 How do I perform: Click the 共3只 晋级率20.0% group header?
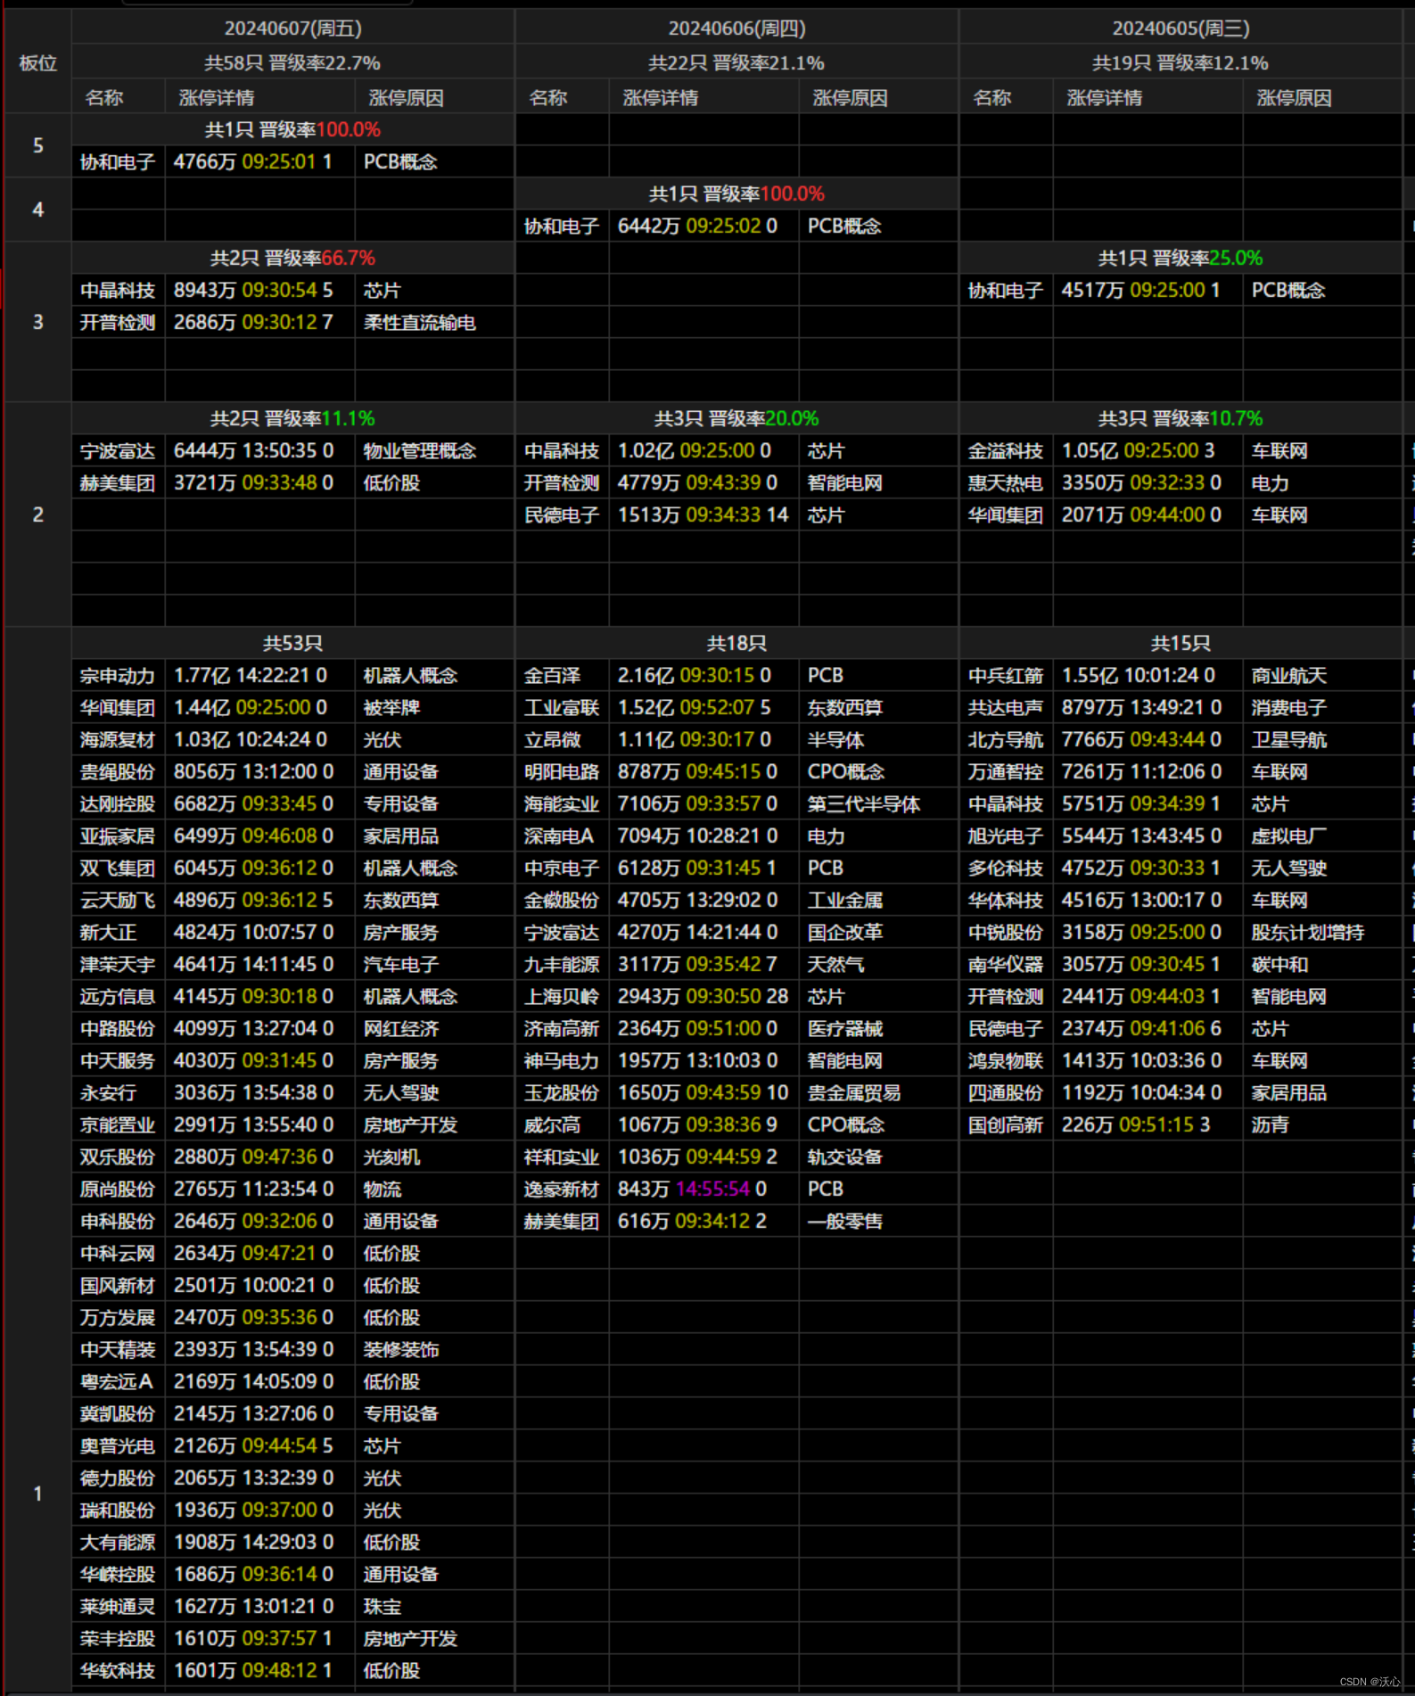(736, 419)
